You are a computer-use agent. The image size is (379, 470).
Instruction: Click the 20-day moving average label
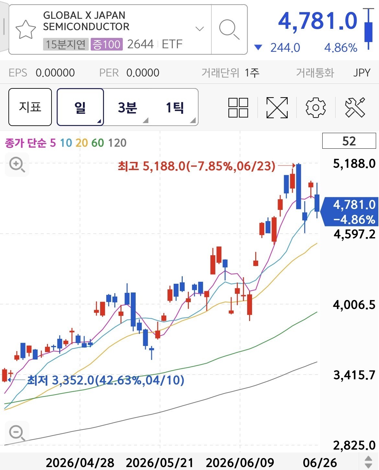click(x=82, y=143)
